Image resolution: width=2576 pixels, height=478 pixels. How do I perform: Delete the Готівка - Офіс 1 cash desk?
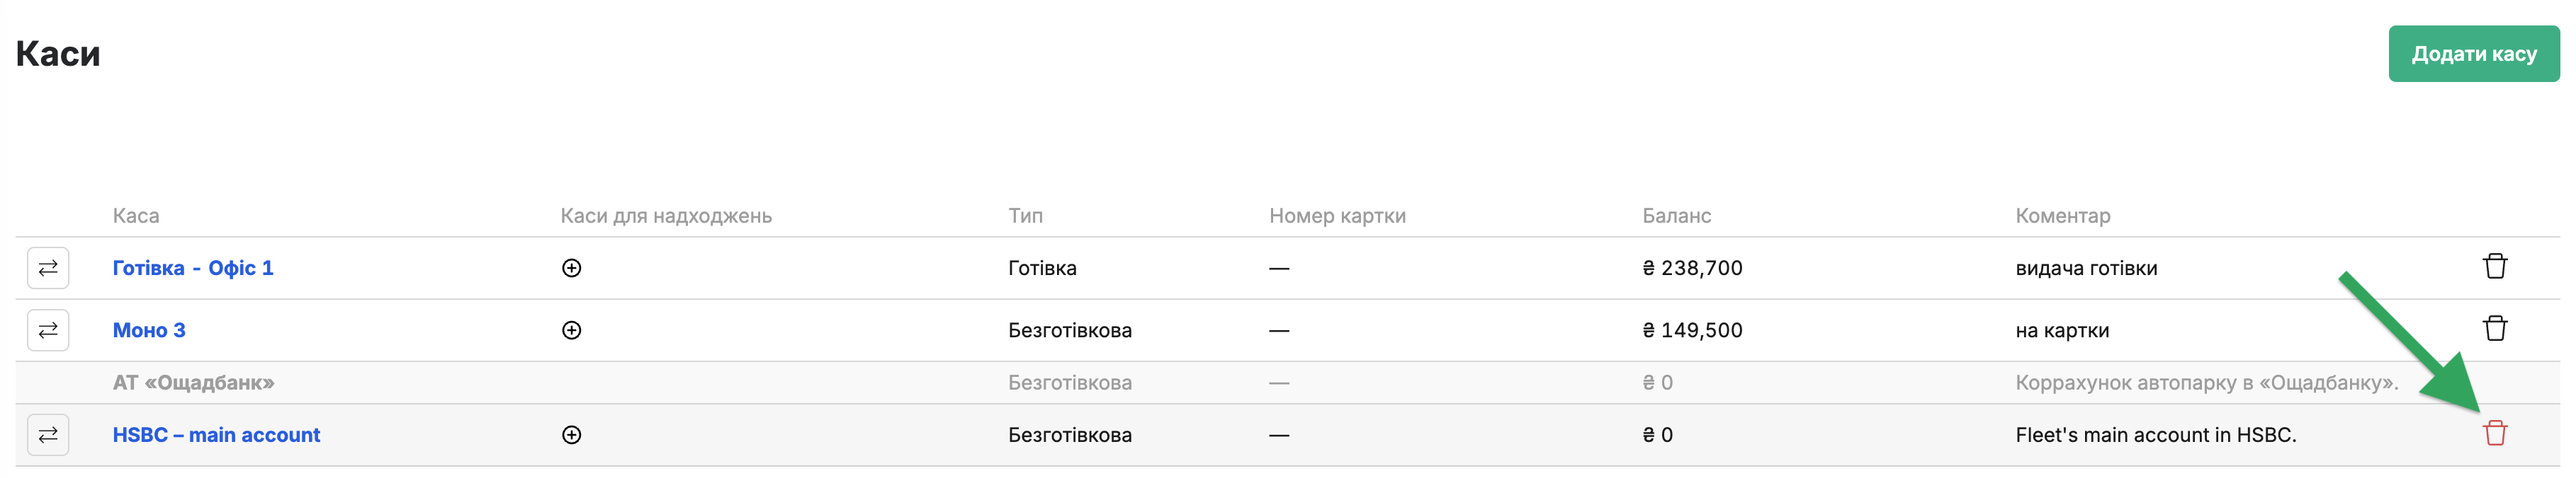click(x=2495, y=267)
